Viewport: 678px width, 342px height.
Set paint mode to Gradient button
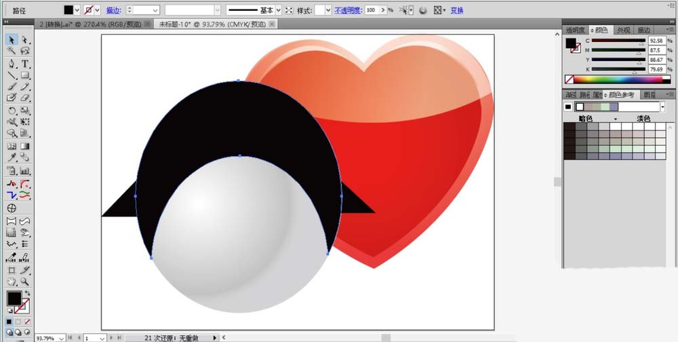tap(18, 322)
